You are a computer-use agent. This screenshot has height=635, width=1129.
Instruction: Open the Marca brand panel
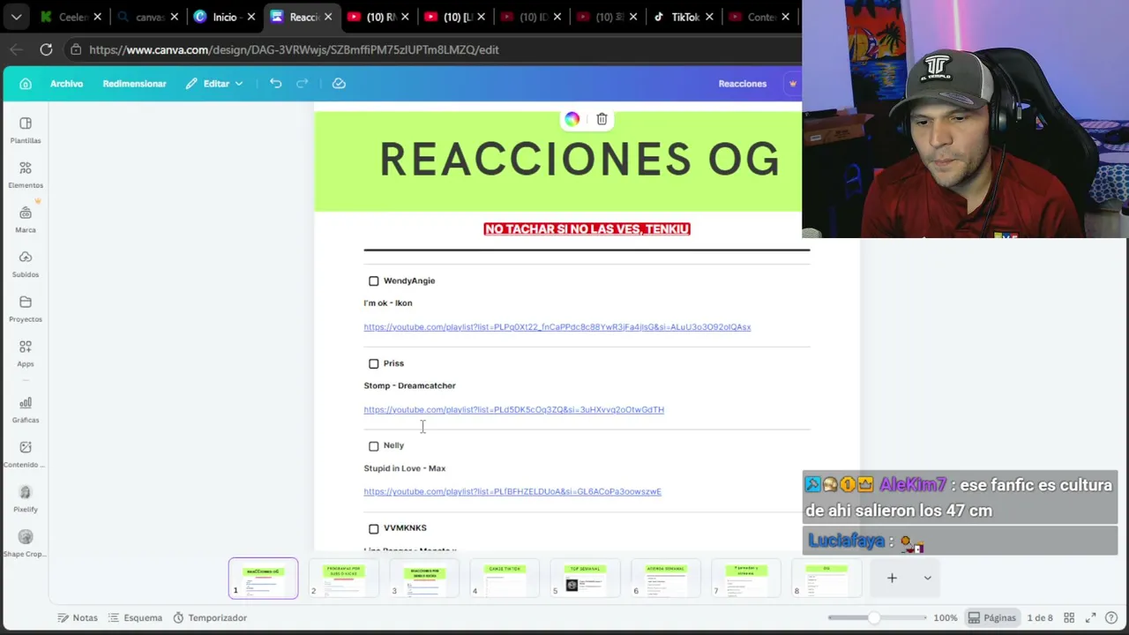[x=26, y=220]
